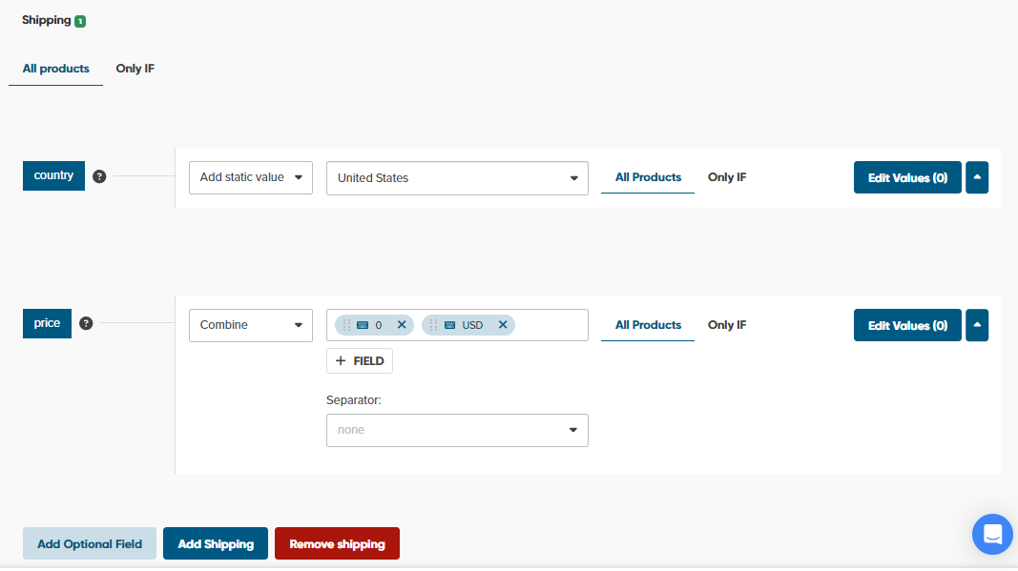The height and width of the screenshot is (571, 1018).
Task: Click the Shipping count badge
Action: coord(80,21)
